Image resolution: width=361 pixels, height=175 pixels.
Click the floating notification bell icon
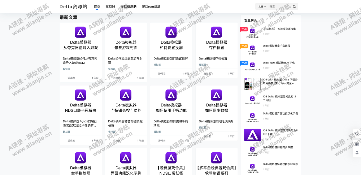point(357,152)
